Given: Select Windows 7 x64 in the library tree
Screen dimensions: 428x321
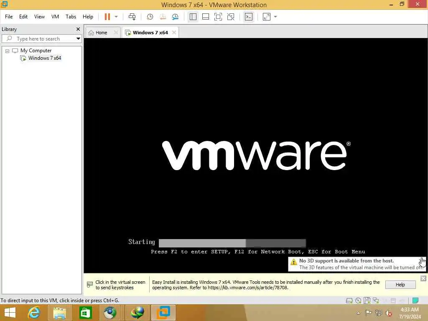Looking at the screenshot, I should pos(44,58).
